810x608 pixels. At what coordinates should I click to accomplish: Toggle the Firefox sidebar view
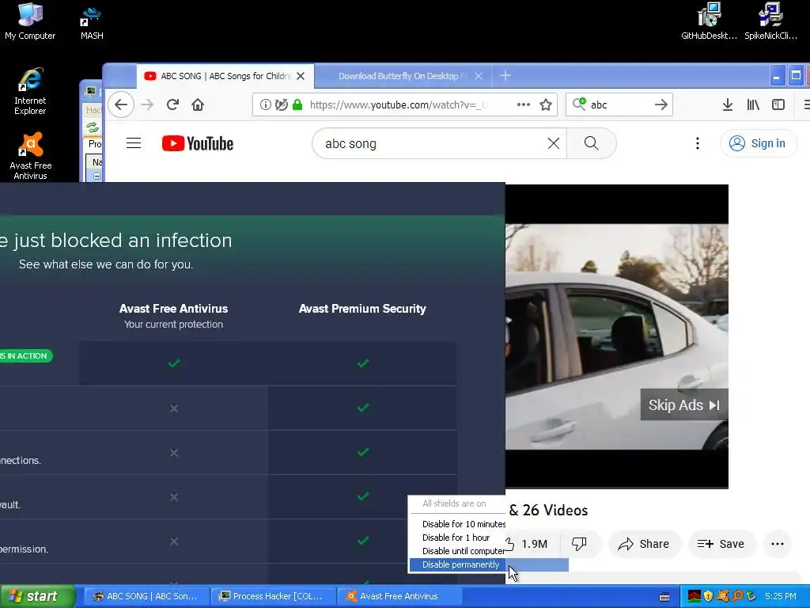[x=778, y=105]
